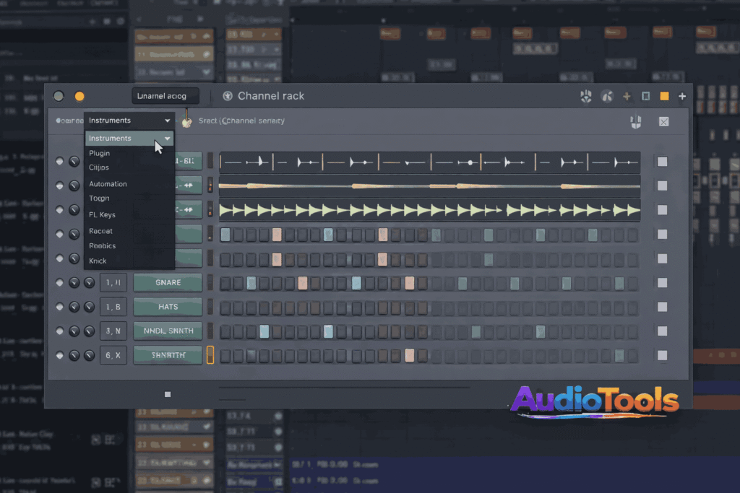Screen dimensions: 740x493
Task: Expand the dropdown arrow on the highlighted Instruments entry
Action: pos(168,138)
